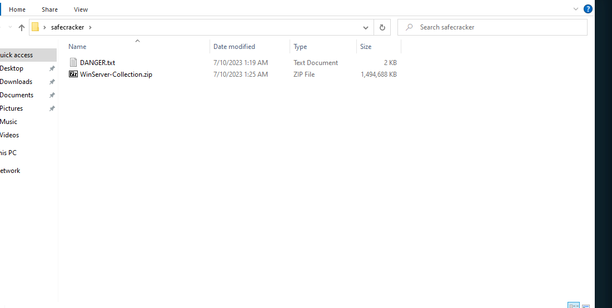The height and width of the screenshot is (308, 612).
Task: Open address bar history dropdown
Action: [x=366, y=27]
